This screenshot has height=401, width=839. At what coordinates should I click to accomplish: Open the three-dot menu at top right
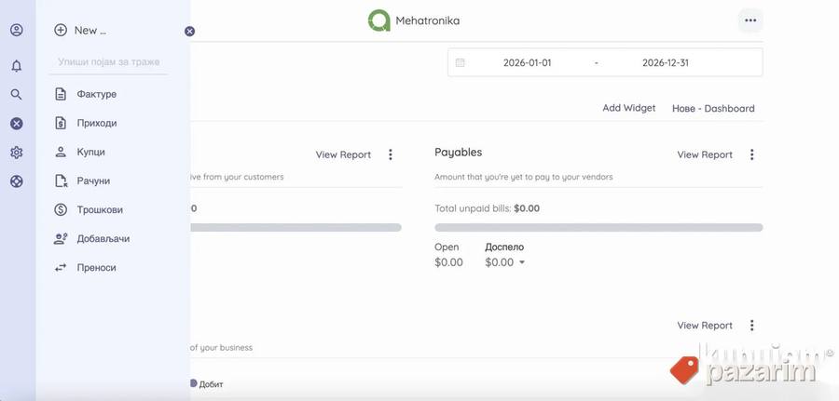[750, 20]
